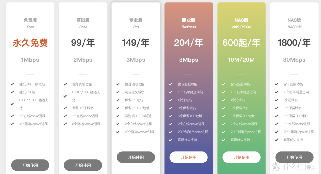The width and height of the screenshot is (321, 174).
Task: Click the "600起/年" price heading
Action: pyautogui.click(x=241, y=43)
